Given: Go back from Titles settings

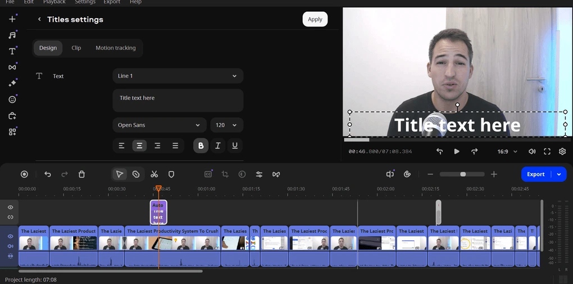Looking at the screenshot, I should tap(39, 19).
